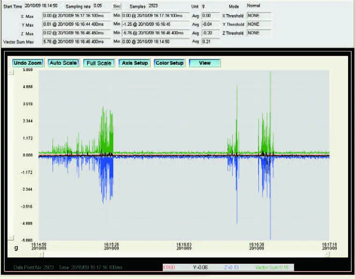Click the Z Min value field
Viewport: 355px width, 279px height.
pyautogui.click(x=155, y=33)
